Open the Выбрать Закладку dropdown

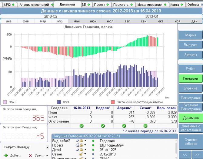tap(47, 147)
